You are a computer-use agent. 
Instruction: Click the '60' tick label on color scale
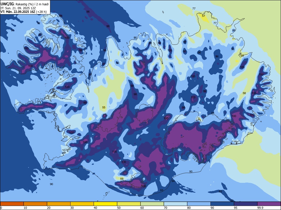point(142,208)
